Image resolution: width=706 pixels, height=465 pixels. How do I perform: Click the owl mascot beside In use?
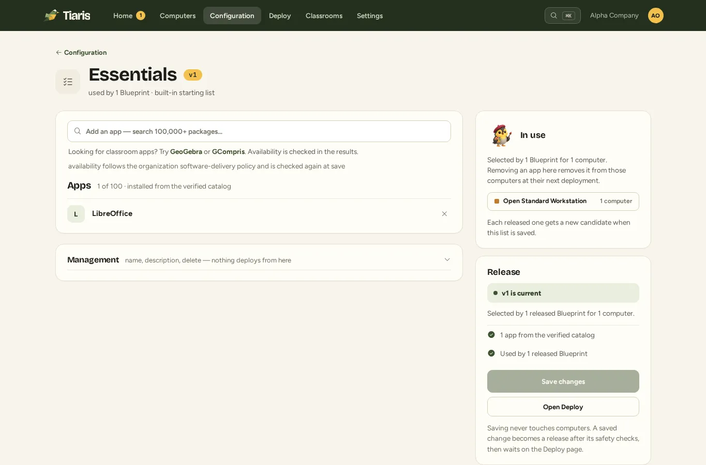pyautogui.click(x=501, y=135)
